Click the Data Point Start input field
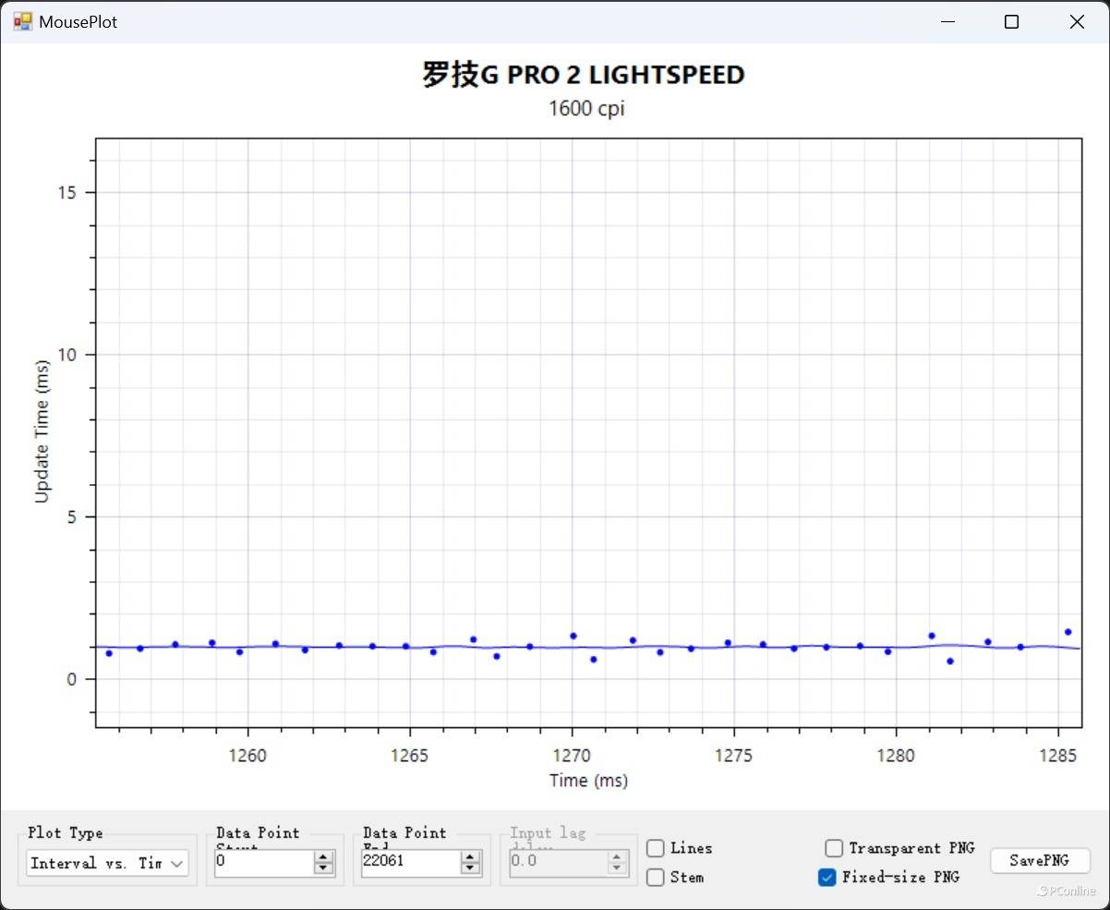 pyautogui.click(x=262, y=862)
